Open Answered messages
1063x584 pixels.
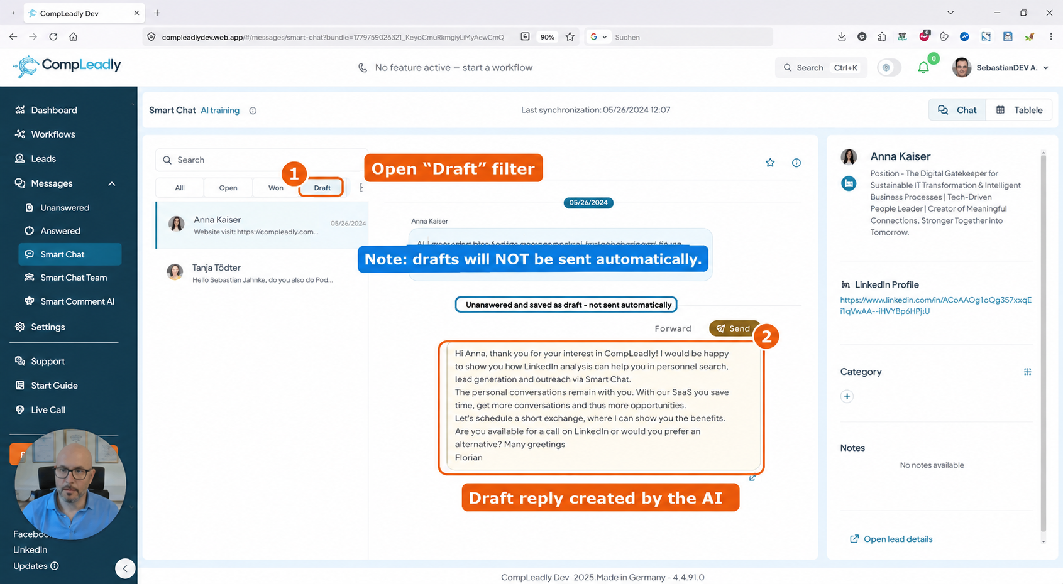(60, 230)
